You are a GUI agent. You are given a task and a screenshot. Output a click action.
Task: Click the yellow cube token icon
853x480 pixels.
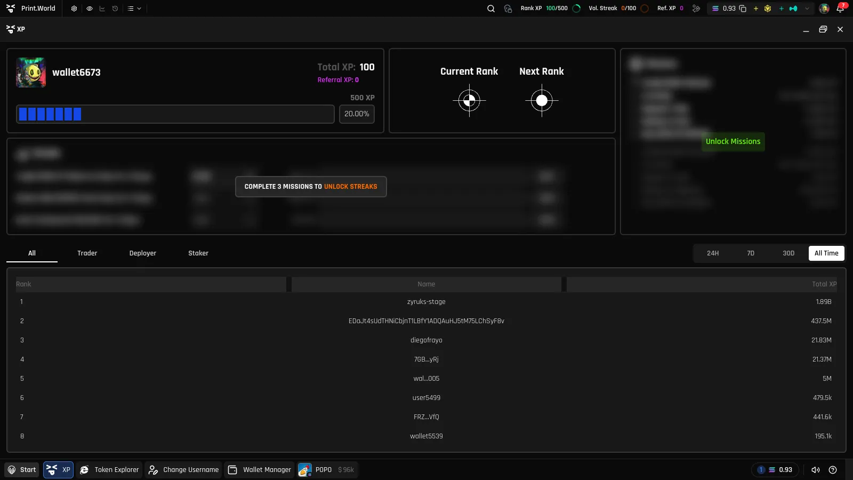(x=768, y=9)
